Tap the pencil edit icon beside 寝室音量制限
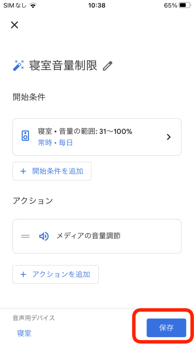 (x=107, y=66)
